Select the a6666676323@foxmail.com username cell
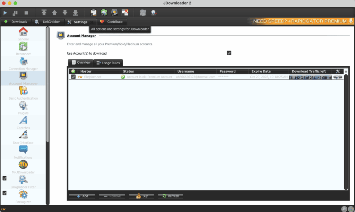355x212 pixels. pyautogui.click(x=196, y=77)
